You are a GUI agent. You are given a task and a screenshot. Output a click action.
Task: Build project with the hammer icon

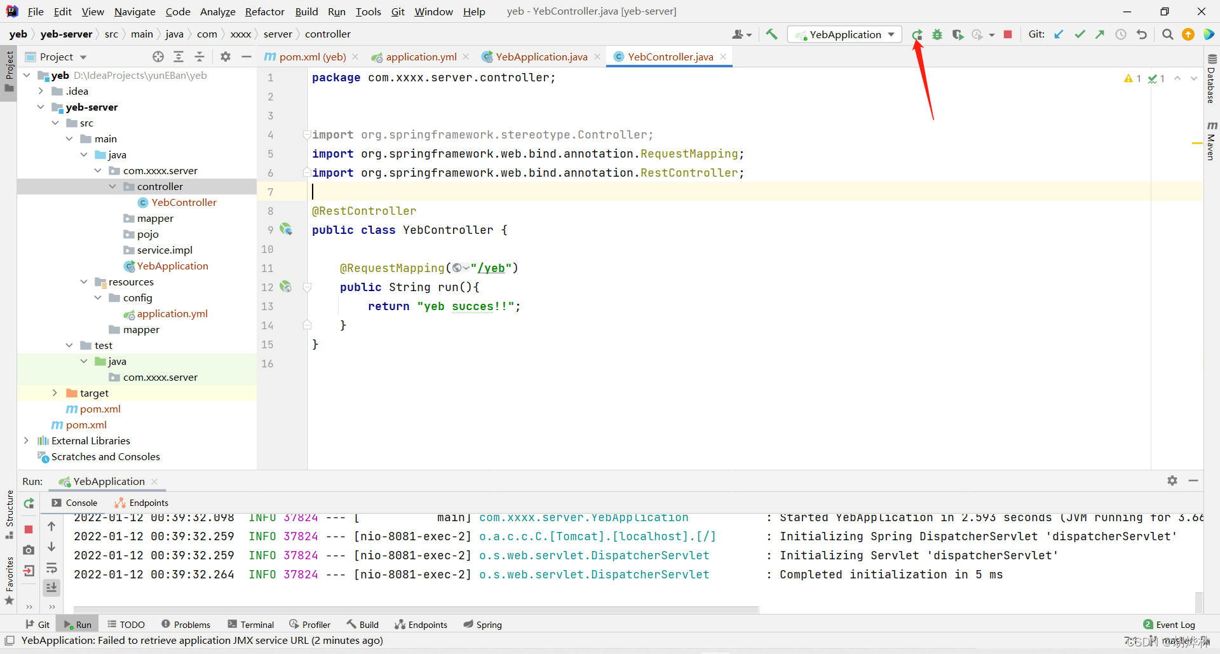(771, 34)
